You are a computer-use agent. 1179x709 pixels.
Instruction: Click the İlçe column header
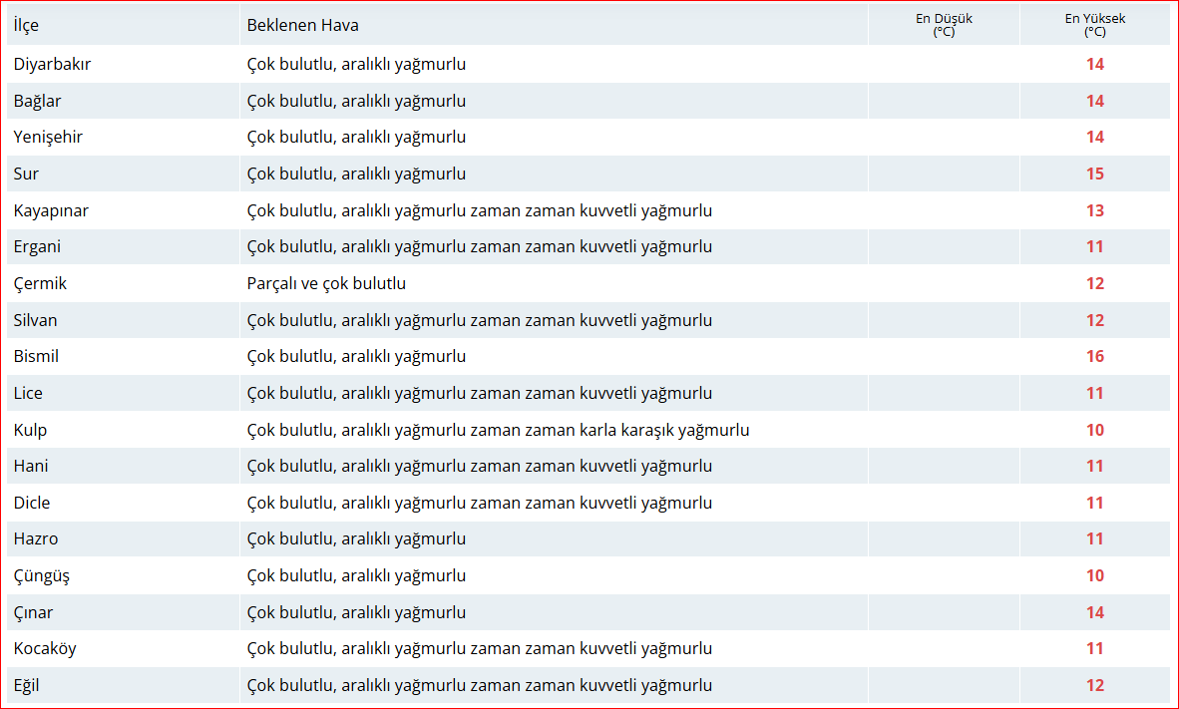pos(26,25)
